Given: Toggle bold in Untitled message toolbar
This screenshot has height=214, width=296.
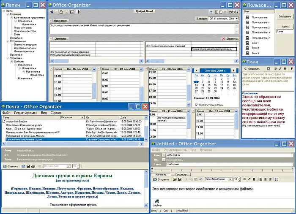Looking at the screenshot, I should click(244, 179).
